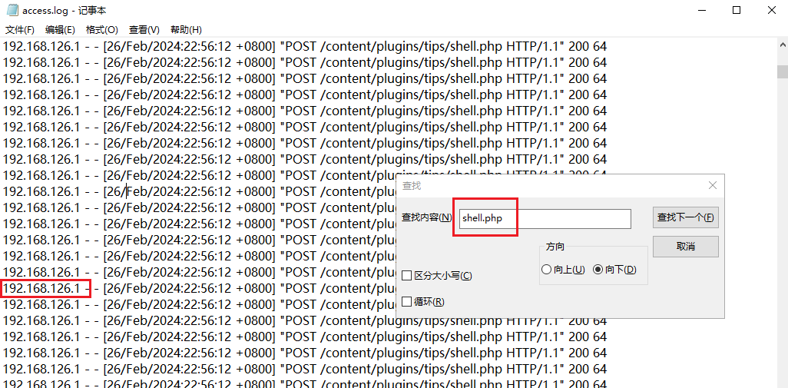Click the scrollbar up arrow
This screenshot has height=388, width=788.
tap(782, 46)
